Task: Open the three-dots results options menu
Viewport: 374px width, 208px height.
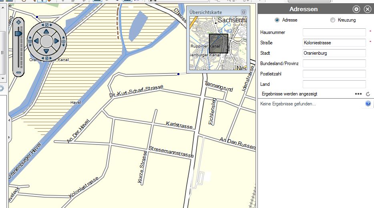Action: pyautogui.click(x=358, y=94)
